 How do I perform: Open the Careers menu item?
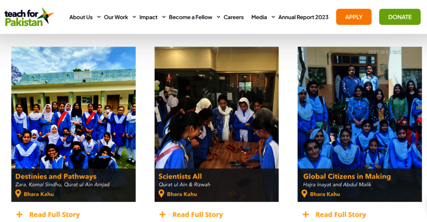234,17
